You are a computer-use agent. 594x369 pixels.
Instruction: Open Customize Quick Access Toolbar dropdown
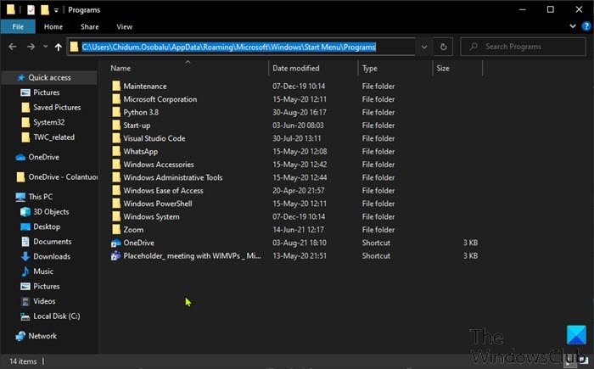(56, 10)
